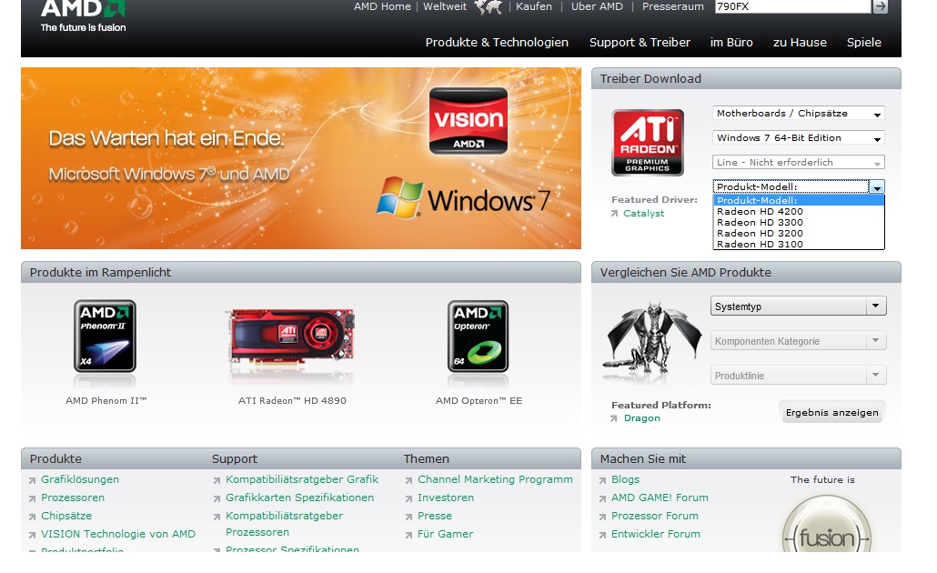This screenshot has width=937, height=573.
Task: Open the AMD Opteron EE product image
Action: tap(479, 337)
